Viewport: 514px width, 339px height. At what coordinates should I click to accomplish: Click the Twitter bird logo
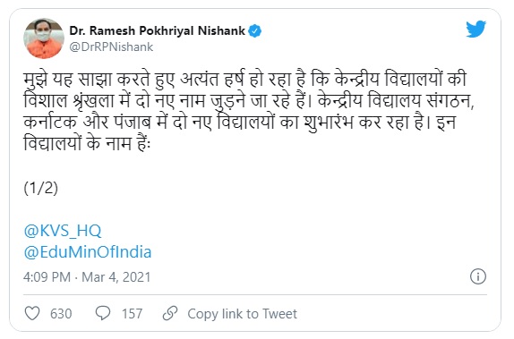pyautogui.click(x=476, y=30)
